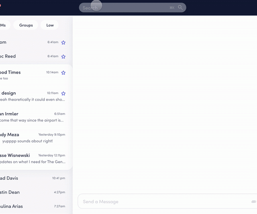Select the Low filter tab

click(50, 25)
